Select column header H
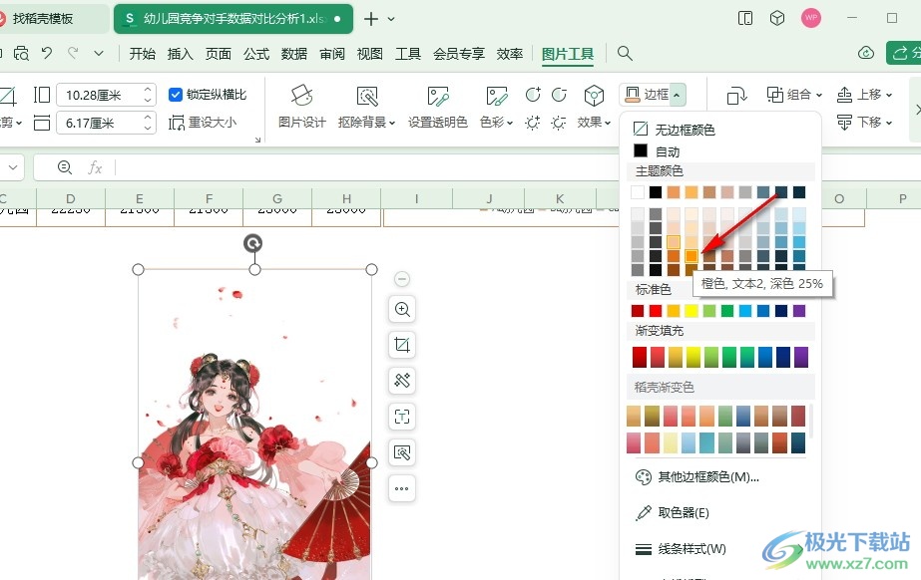The height and width of the screenshot is (580, 921). pyautogui.click(x=346, y=198)
